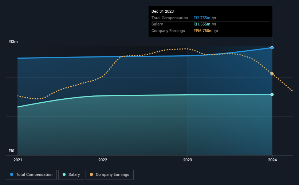Click the ₪96.750m company earnings value
Viewport: 299px width, 185px height.
203,31
